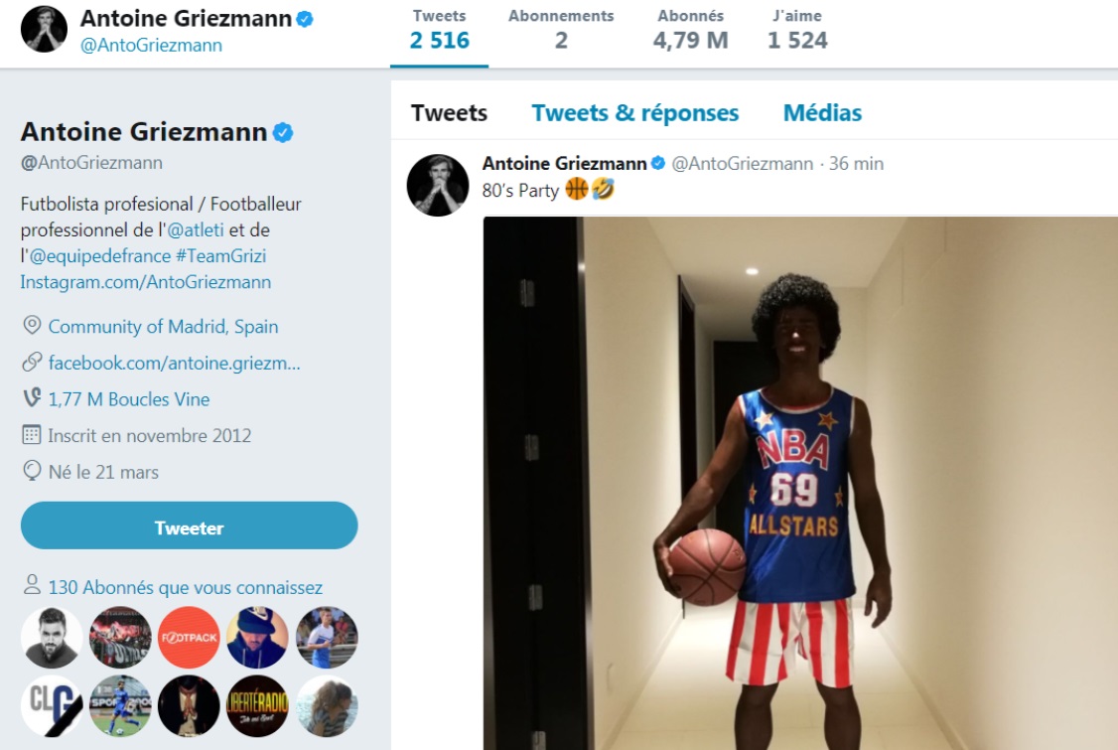Click the location pin icon
This screenshot has height=750, width=1118.
coord(32,326)
